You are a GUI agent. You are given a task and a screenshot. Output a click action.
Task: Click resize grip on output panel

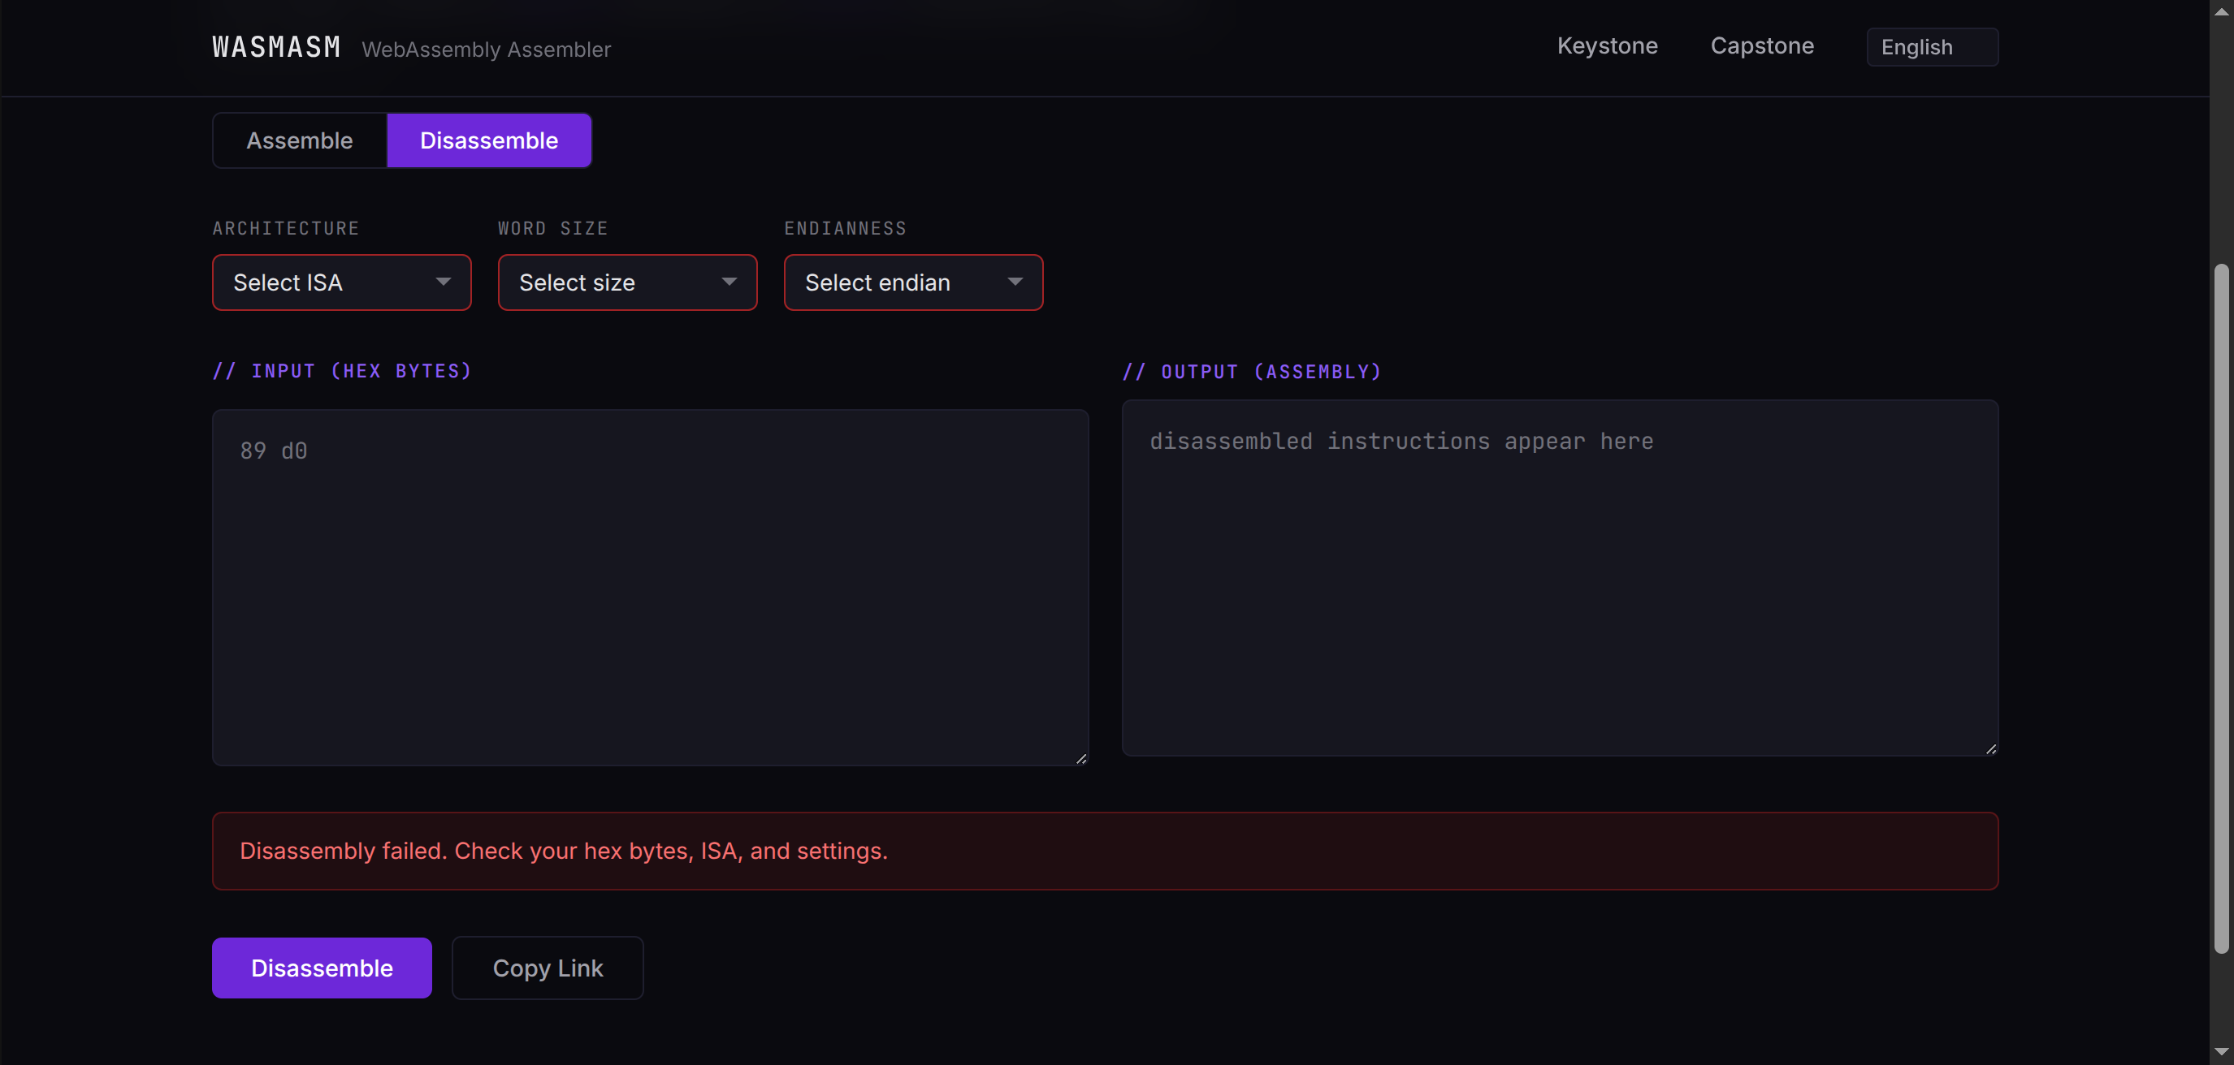tap(1990, 748)
